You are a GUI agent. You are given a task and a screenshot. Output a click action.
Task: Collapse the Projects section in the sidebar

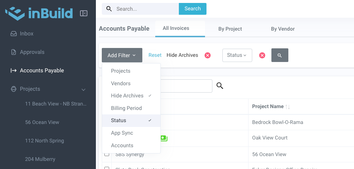(84, 89)
